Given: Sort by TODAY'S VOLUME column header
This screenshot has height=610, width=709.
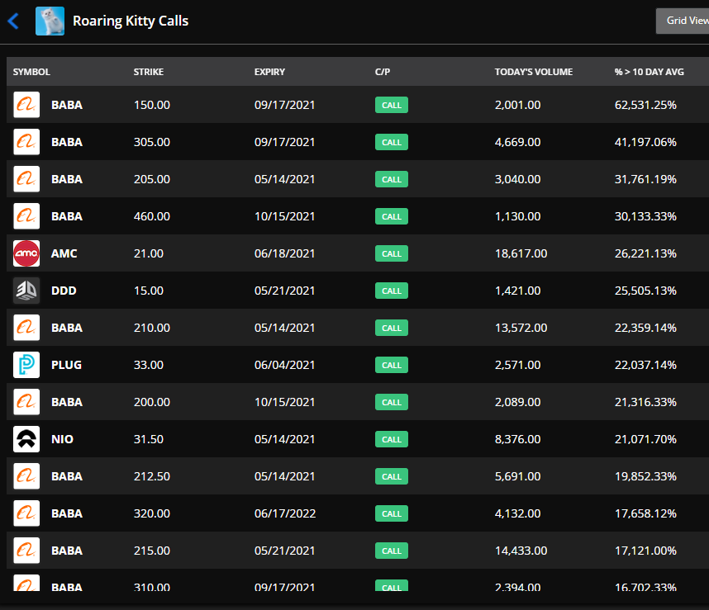Looking at the screenshot, I should click(x=534, y=72).
